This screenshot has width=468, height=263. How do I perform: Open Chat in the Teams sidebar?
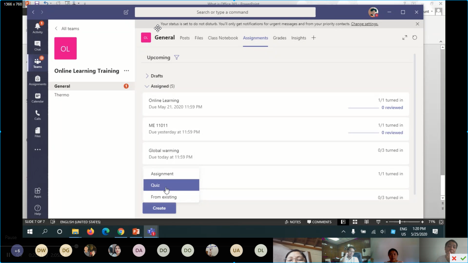[x=38, y=46]
